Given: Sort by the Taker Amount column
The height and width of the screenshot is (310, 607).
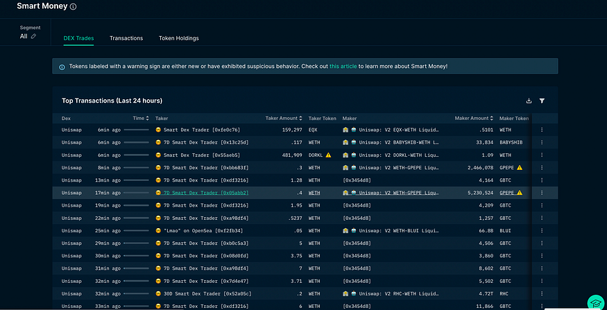Looking at the screenshot, I should [x=302, y=118].
